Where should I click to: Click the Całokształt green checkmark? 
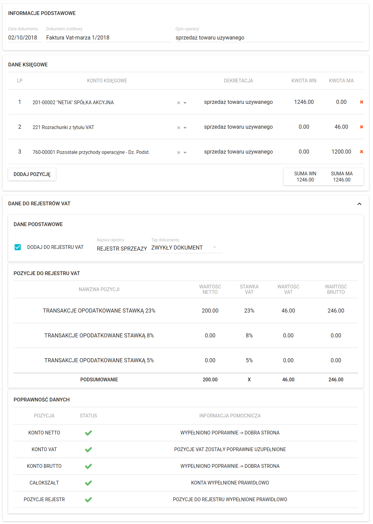(88, 483)
